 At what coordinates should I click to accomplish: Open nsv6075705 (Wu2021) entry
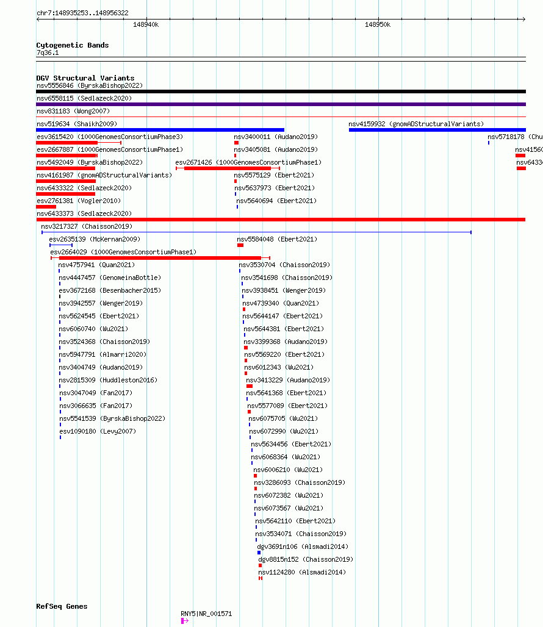point(283,418)
